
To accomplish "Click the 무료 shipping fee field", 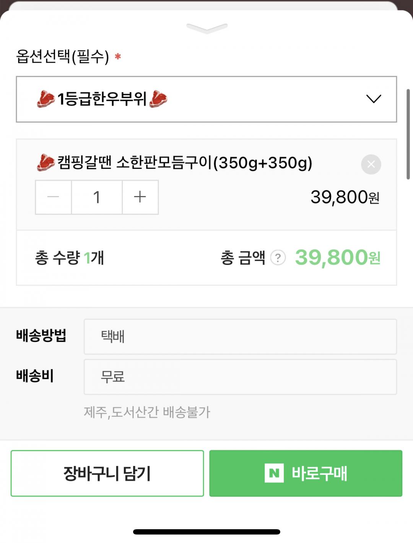I will click(240, 377).
